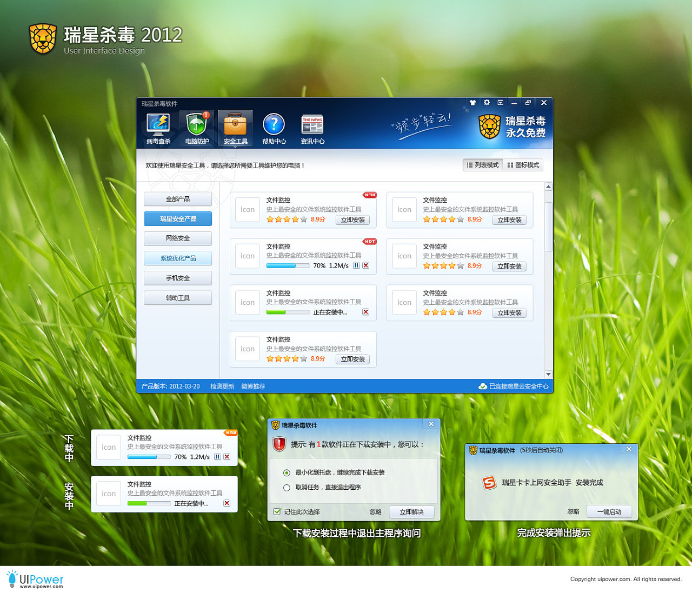The height and width of the screenshot is (593, 692).
Task: Open the 帮助中心 help icon
Action: tap(274, 128)
